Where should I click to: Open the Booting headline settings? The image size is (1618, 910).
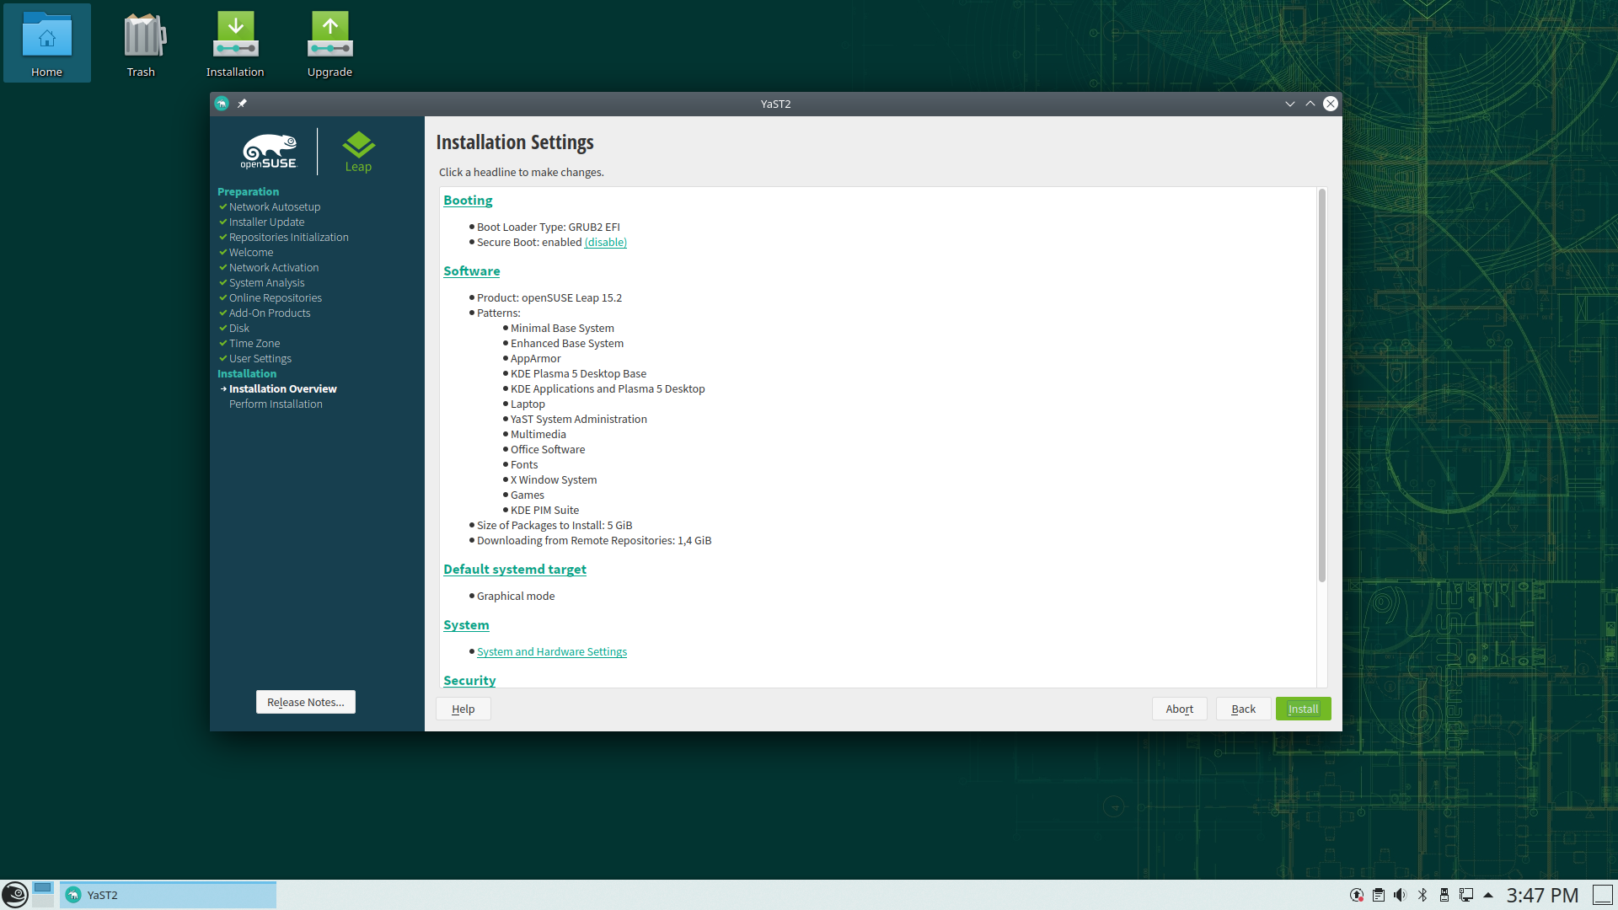click(468, 201)
